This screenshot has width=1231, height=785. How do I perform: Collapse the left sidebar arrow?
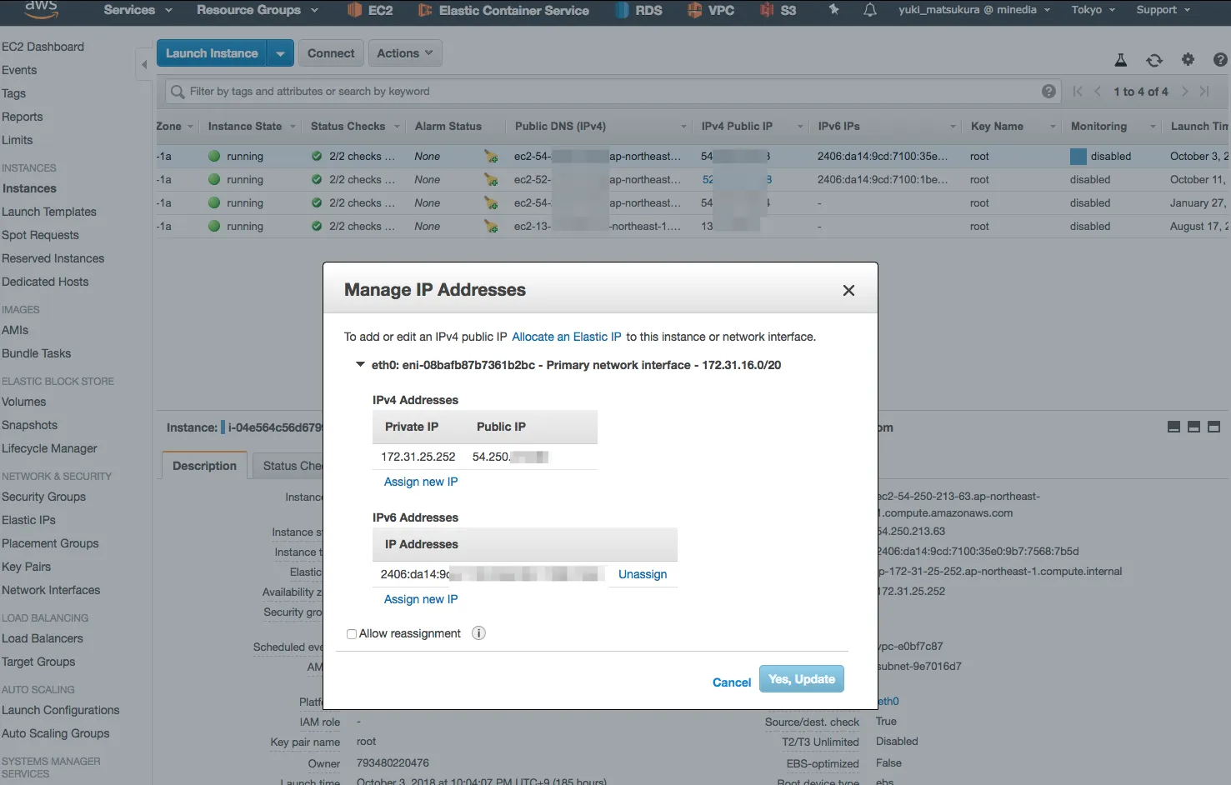click(144, 64)
